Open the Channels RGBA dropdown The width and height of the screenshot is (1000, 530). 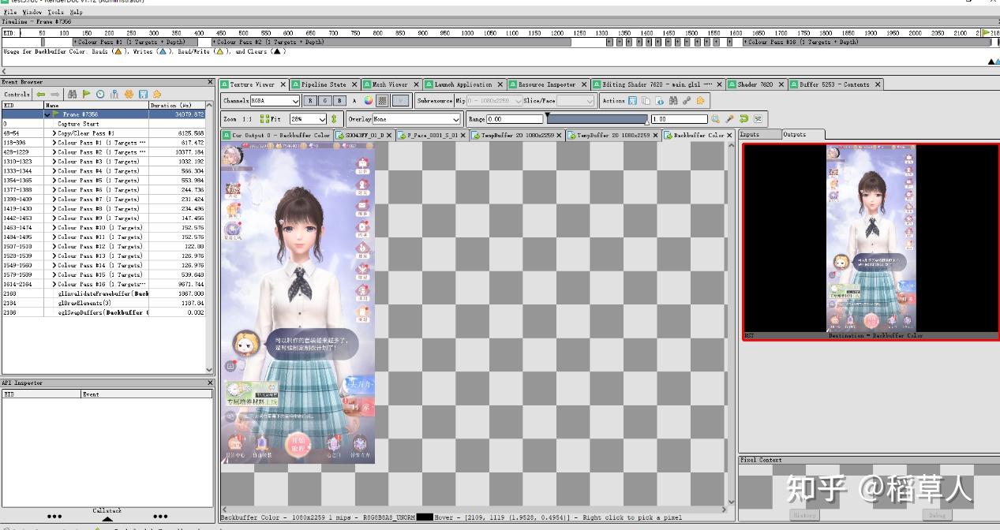[275, 101]
